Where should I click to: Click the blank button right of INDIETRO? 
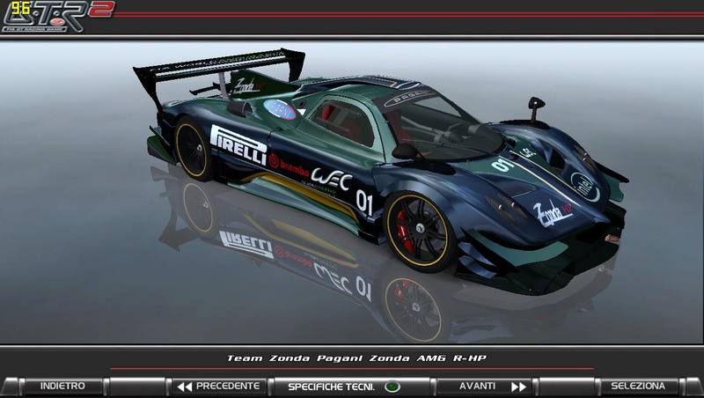pos(137,387)
